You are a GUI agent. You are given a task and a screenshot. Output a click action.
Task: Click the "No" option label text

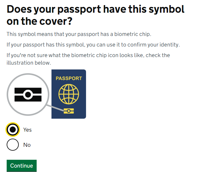[x=27, y=145]
